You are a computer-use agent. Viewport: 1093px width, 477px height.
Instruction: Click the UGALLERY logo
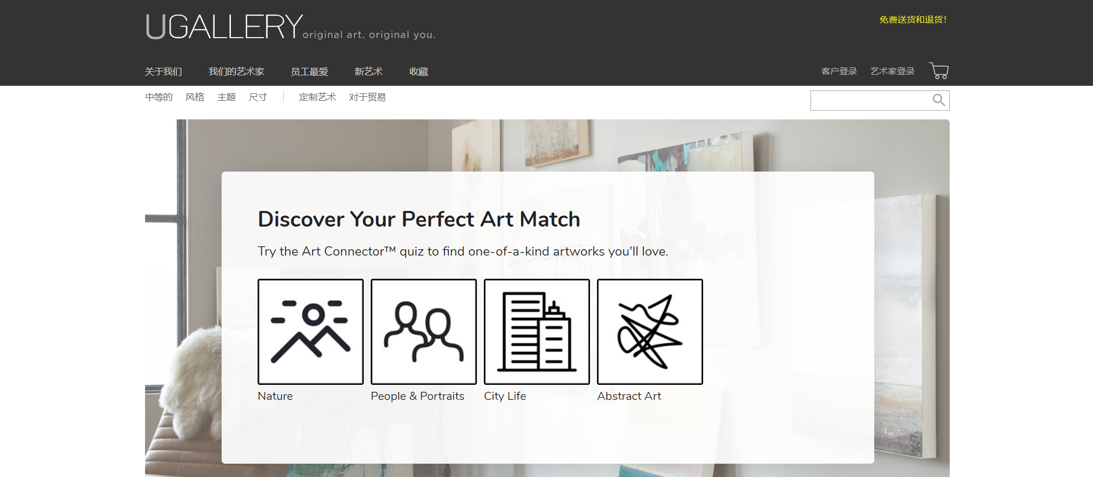[223, 25]
